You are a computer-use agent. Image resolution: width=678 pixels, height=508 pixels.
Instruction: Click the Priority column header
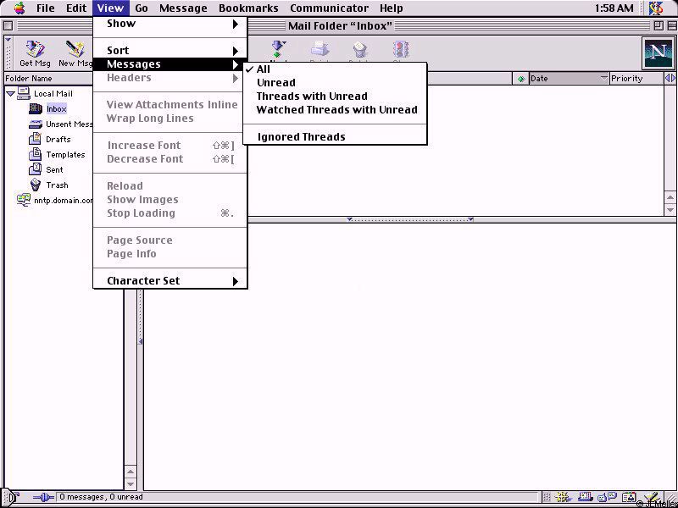[x=636, y=79]
